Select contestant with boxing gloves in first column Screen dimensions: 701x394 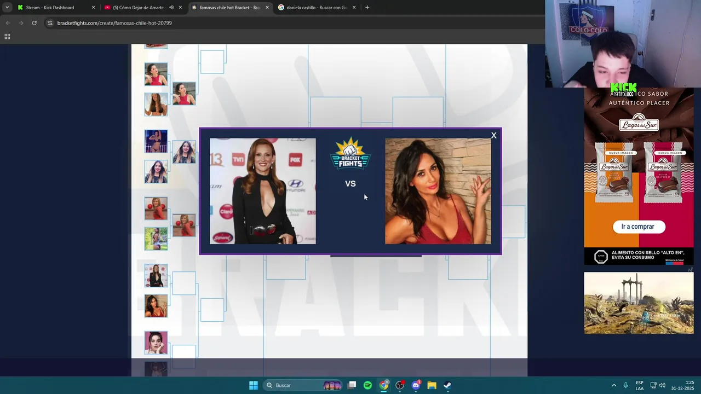click(156, 208)
